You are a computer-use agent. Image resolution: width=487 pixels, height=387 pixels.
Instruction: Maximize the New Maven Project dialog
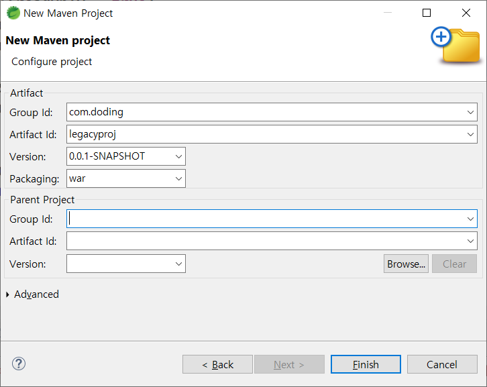pyautogui.click(x=427, y=13)
